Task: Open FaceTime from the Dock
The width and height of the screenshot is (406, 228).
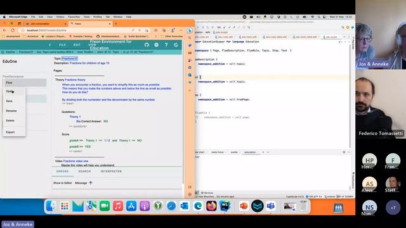Action: (105, 206)
